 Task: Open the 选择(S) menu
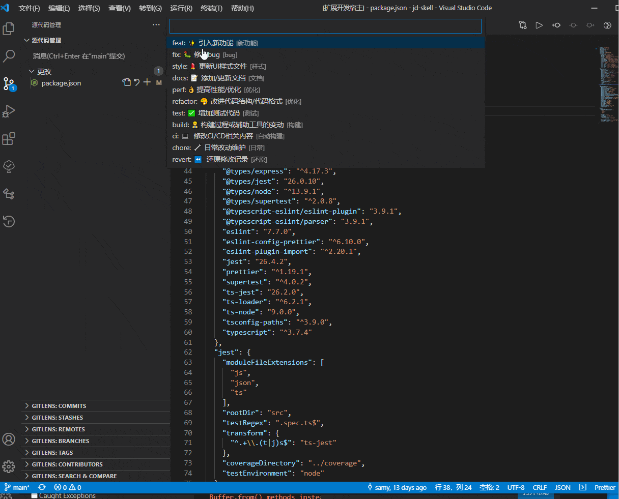[89, 8]
